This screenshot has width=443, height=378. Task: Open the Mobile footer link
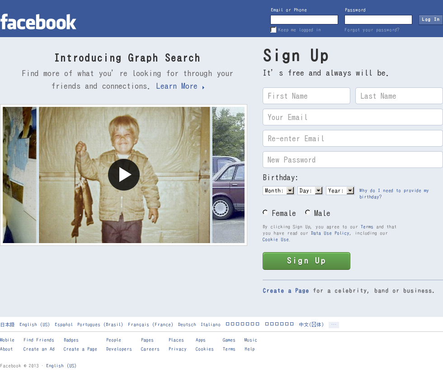click(7, 340)
